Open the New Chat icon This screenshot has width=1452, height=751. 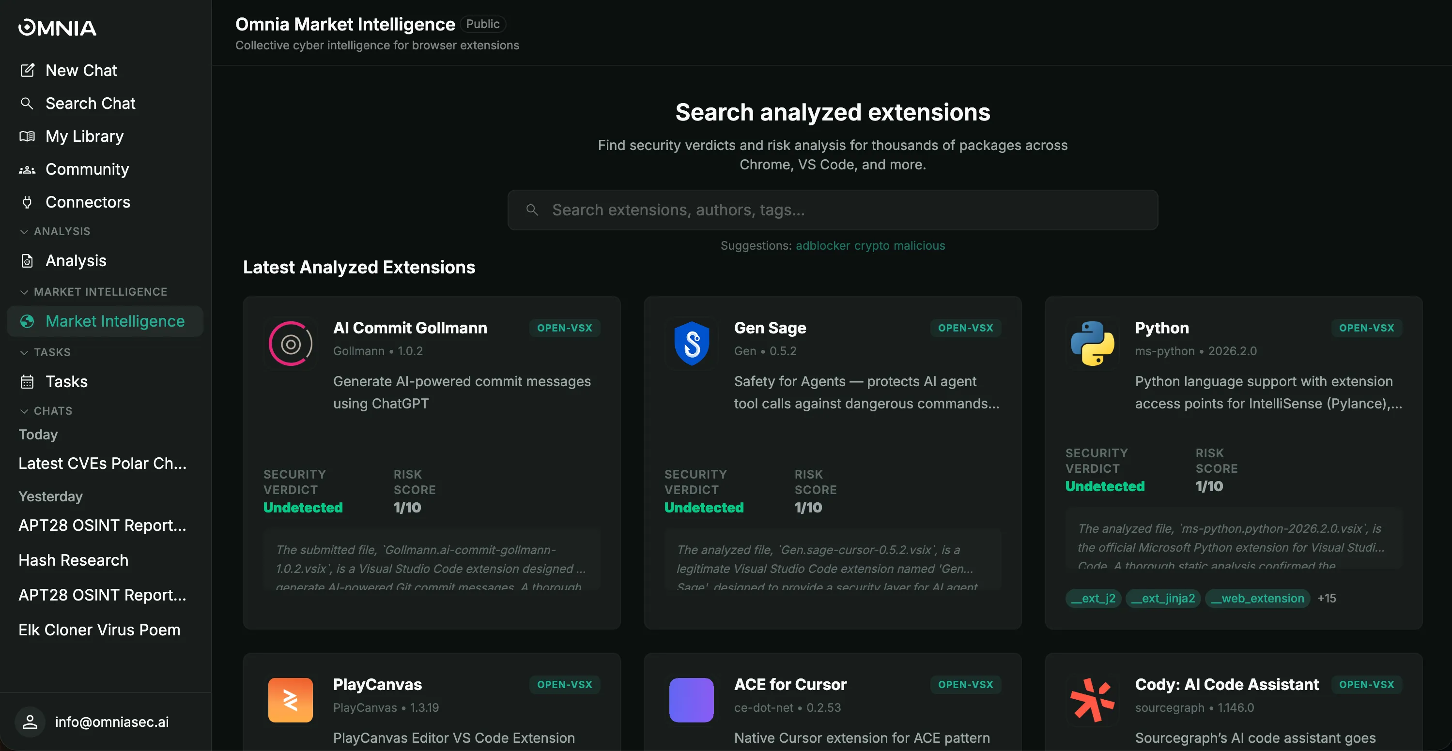pos(28,70)
